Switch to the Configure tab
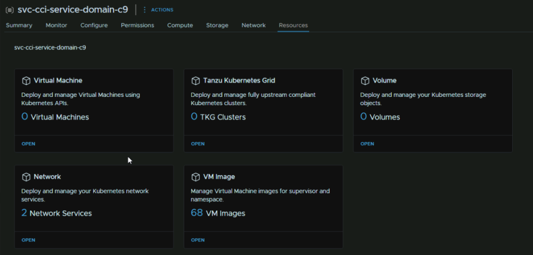533x255 pixels. coord(94,25)
